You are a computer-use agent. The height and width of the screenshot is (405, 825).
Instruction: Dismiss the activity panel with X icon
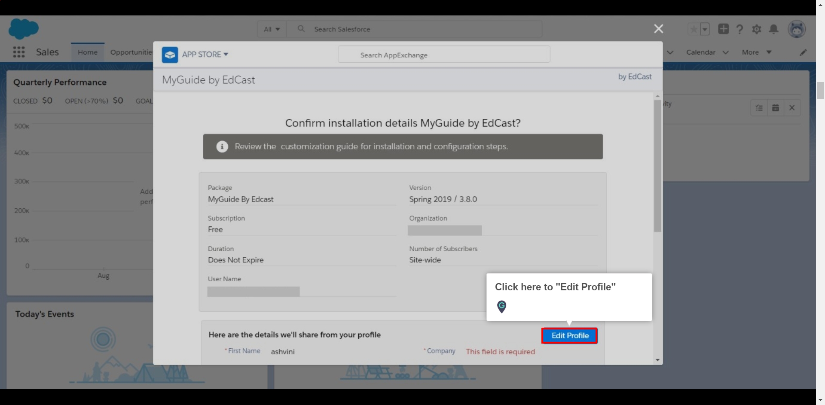point(792,108)
